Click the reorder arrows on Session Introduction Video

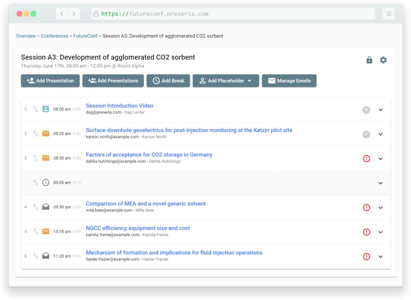coord(35,109)
